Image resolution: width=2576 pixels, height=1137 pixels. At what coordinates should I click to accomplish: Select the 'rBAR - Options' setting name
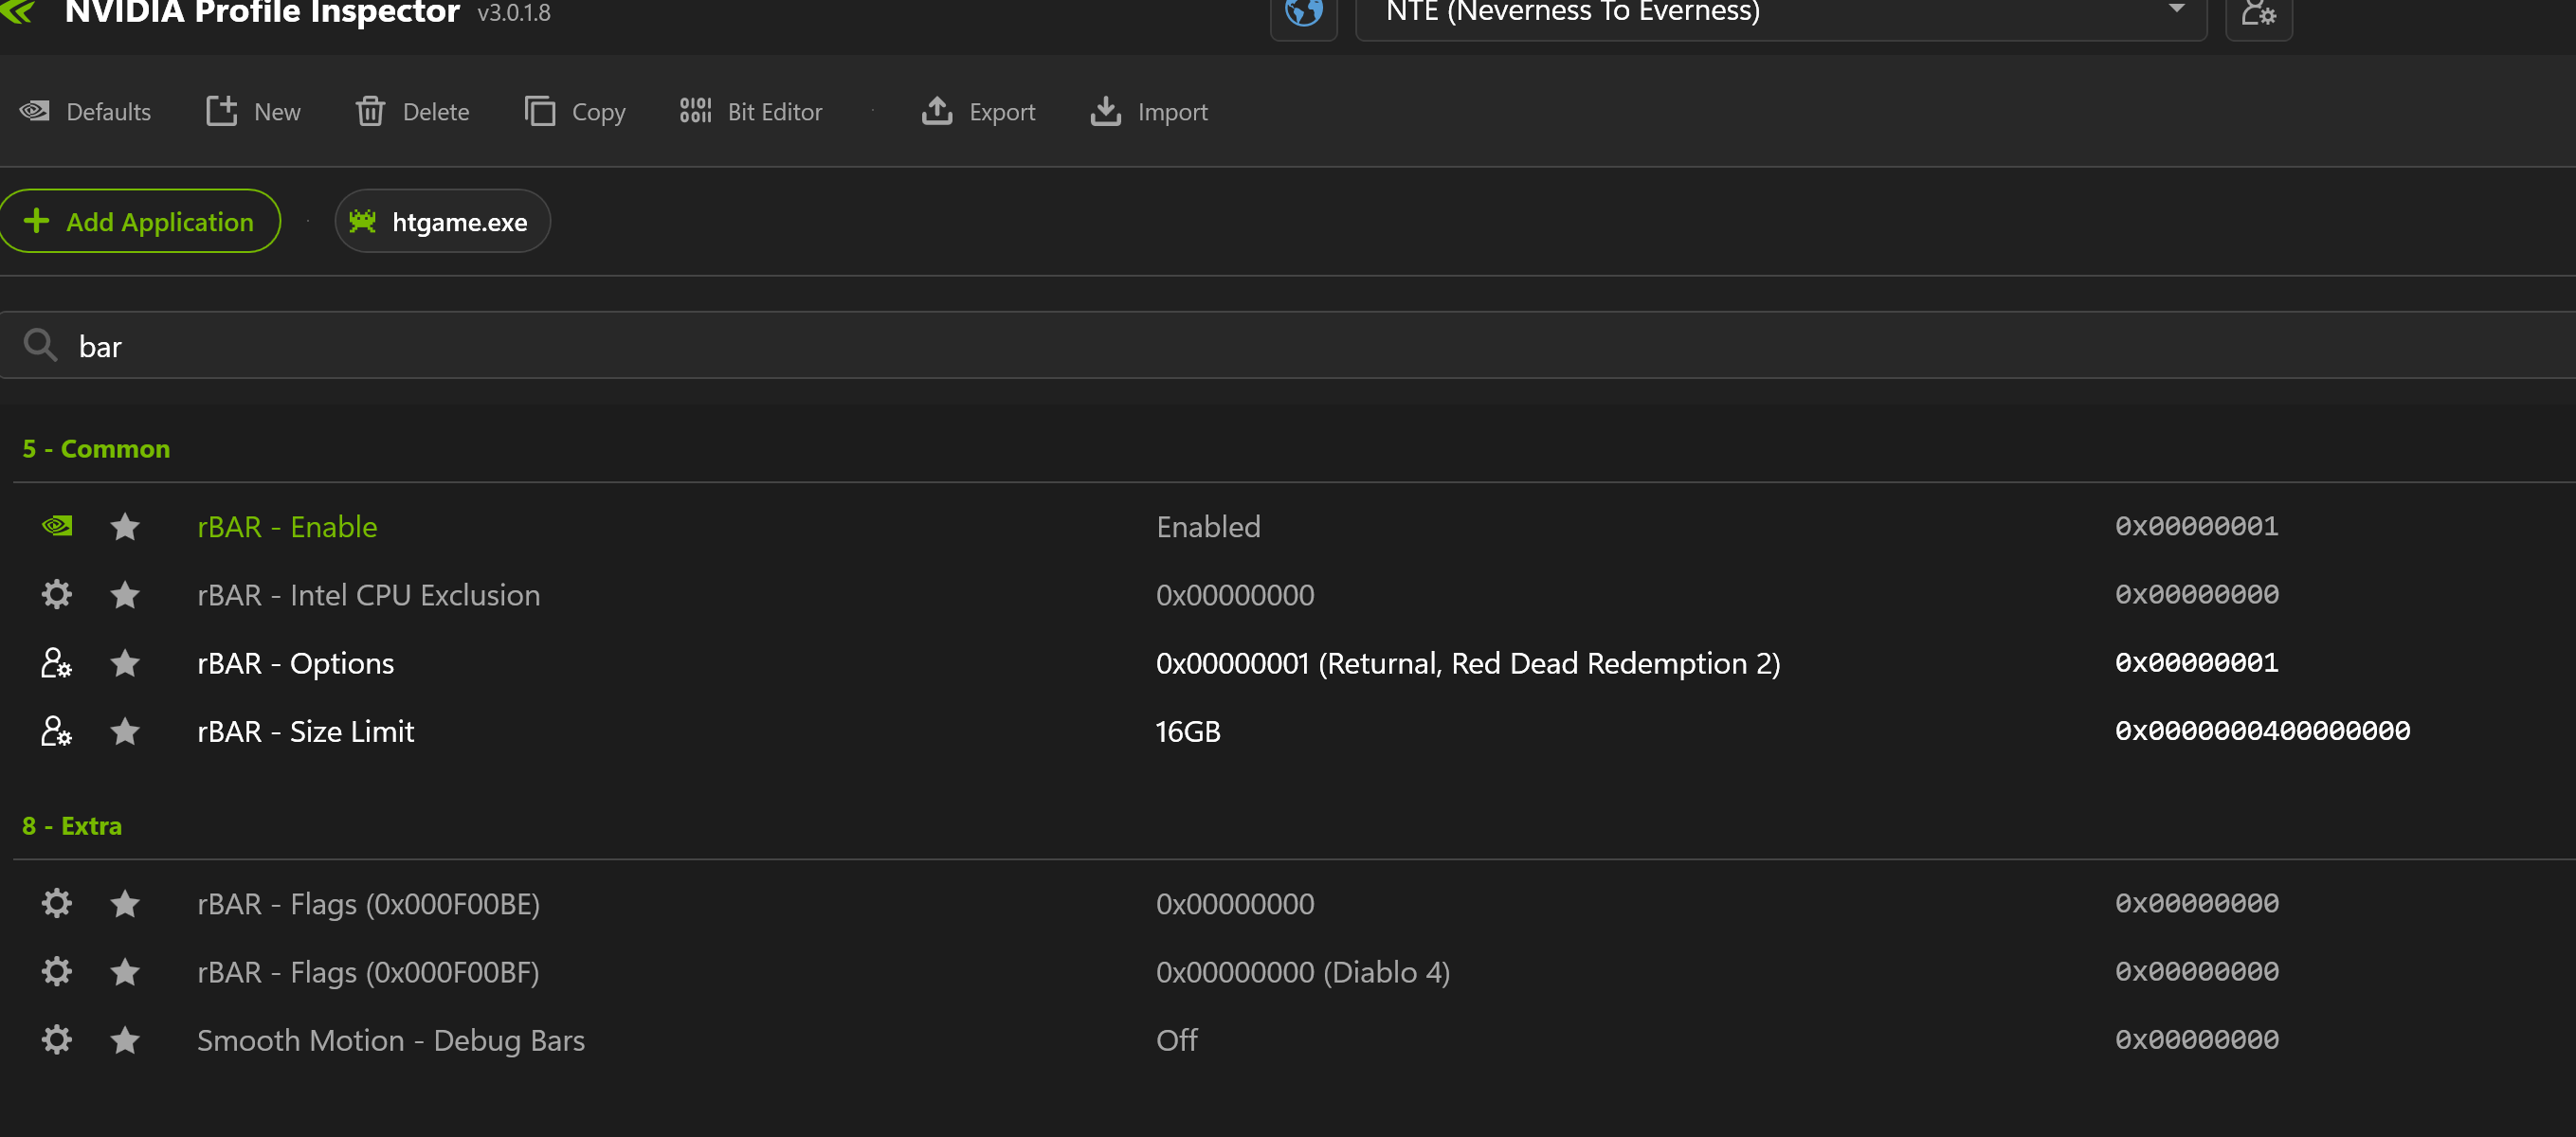coord(295,663)
